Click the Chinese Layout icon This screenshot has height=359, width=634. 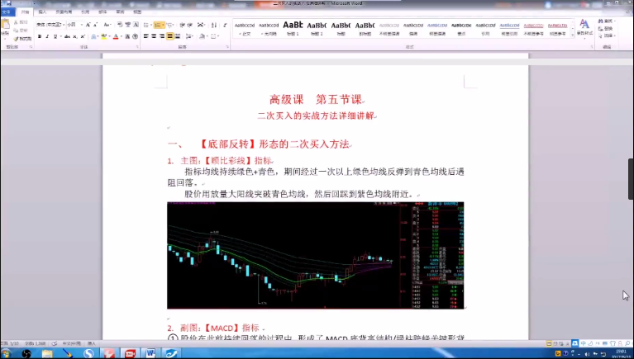click(201, 25)
